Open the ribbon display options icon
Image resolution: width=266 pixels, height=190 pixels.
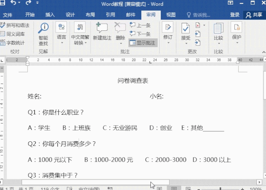pyautogui.click(x=230, y=2)
